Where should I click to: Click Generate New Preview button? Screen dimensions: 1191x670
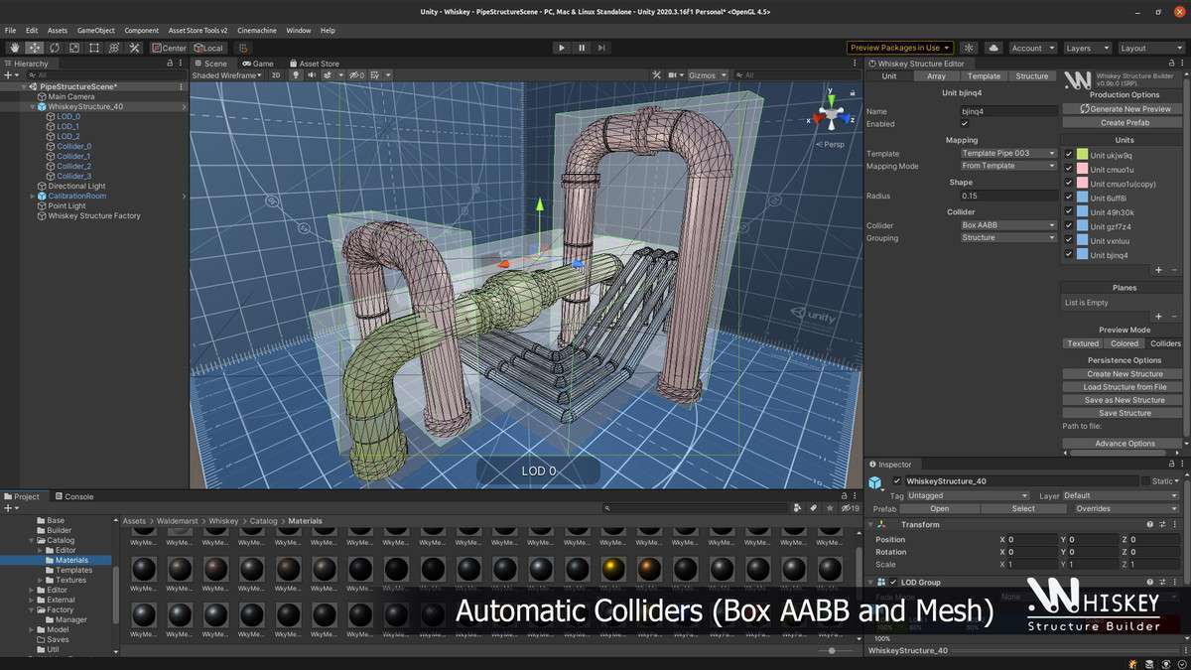pos(1125,109)
